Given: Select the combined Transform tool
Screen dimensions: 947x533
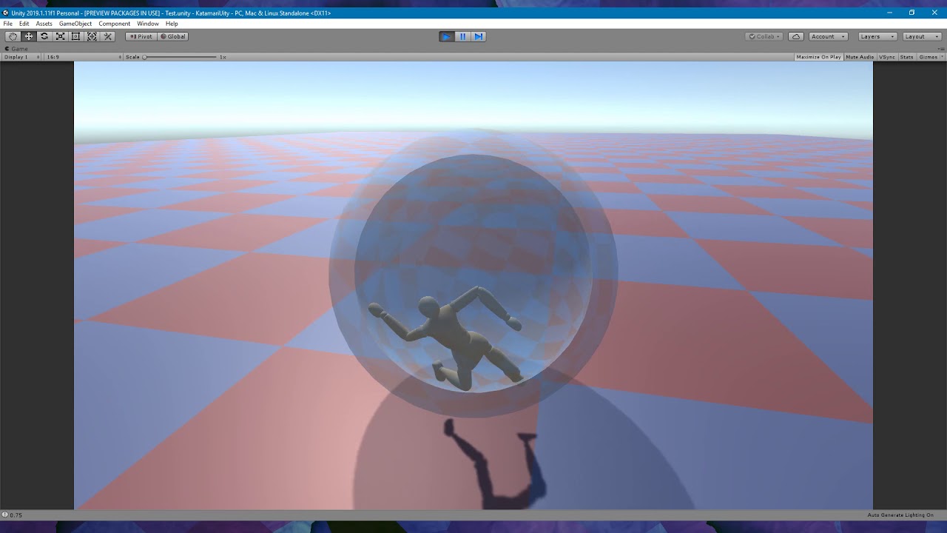Looking at the screenshot, I should coord(92,36).
